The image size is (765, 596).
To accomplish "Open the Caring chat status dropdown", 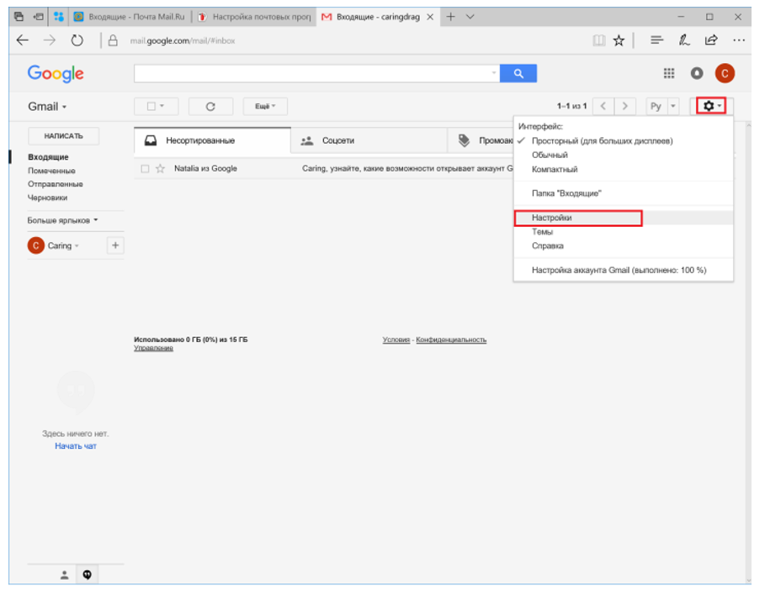I will (63, 245).
